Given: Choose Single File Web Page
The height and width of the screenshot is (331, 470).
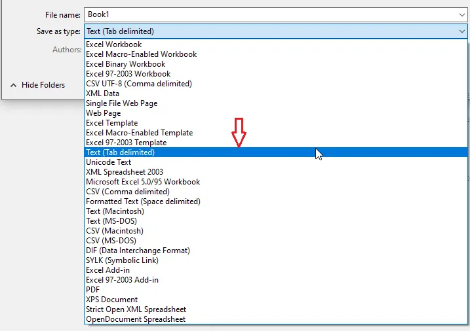Looking at the screenshot, I should [x=276, y=103].
